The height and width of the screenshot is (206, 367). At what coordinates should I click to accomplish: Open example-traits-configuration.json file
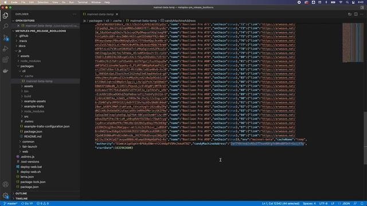click(x=46, y=126)
